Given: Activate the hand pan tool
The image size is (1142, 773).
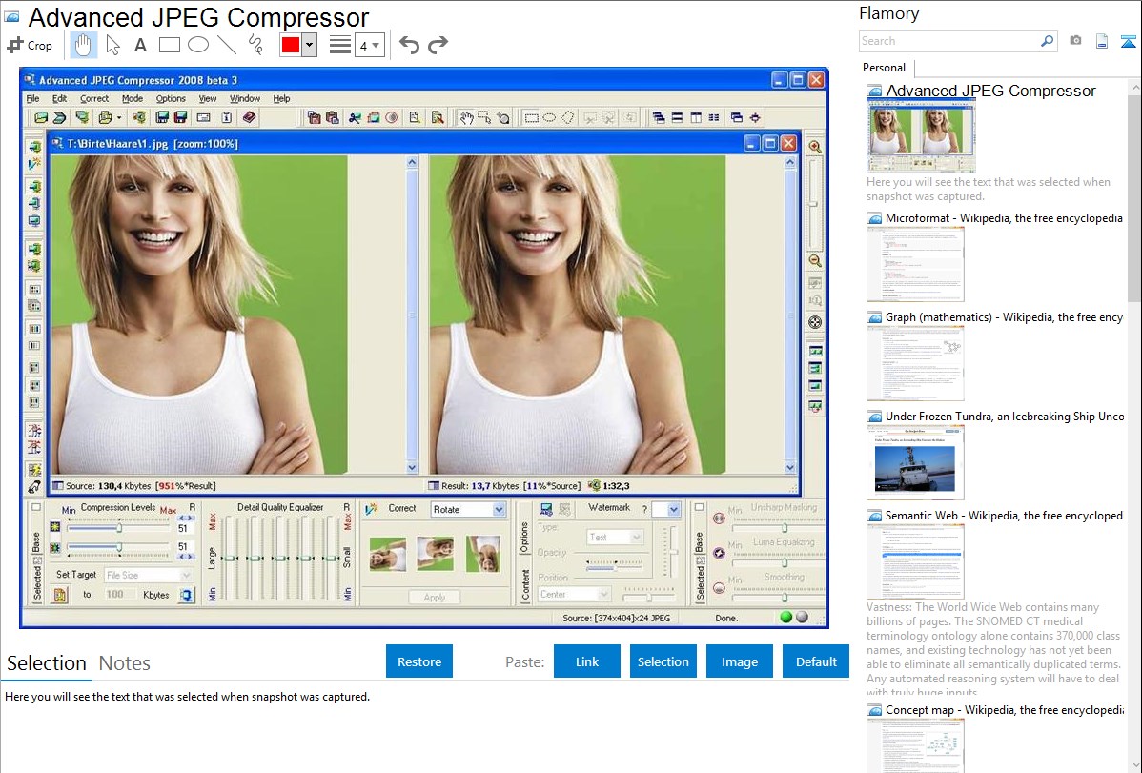Looking at the screenshot, I should click(83, 45).
